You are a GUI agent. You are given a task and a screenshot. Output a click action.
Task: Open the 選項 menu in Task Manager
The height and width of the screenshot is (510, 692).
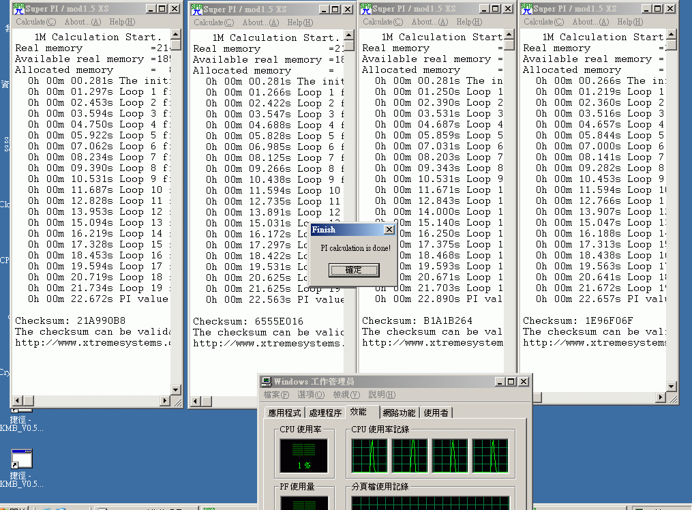point(311,395)
